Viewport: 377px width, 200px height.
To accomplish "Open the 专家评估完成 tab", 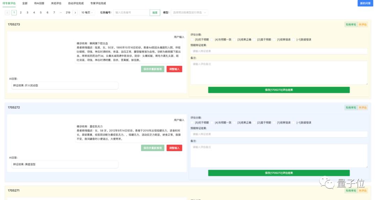I will (98, 3).
